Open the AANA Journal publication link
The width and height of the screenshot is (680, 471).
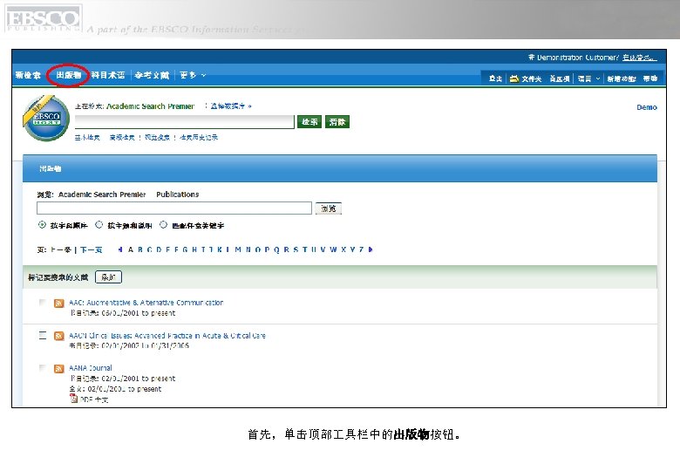(x=90, y=368)
